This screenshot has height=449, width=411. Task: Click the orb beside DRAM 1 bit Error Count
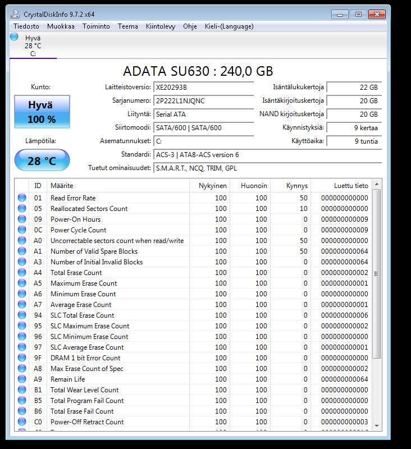pyautogui.click(x=22, y=358)
